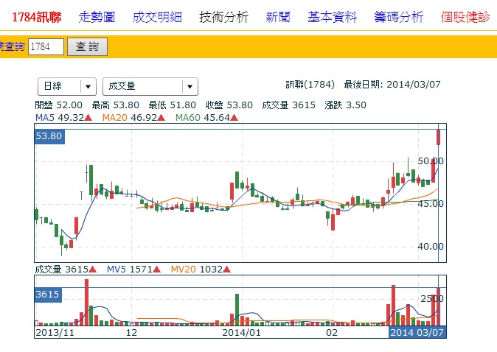Click the 最低 51.80 value
The width and height of the screenshot is (497, 352).
tap(172, 105)
